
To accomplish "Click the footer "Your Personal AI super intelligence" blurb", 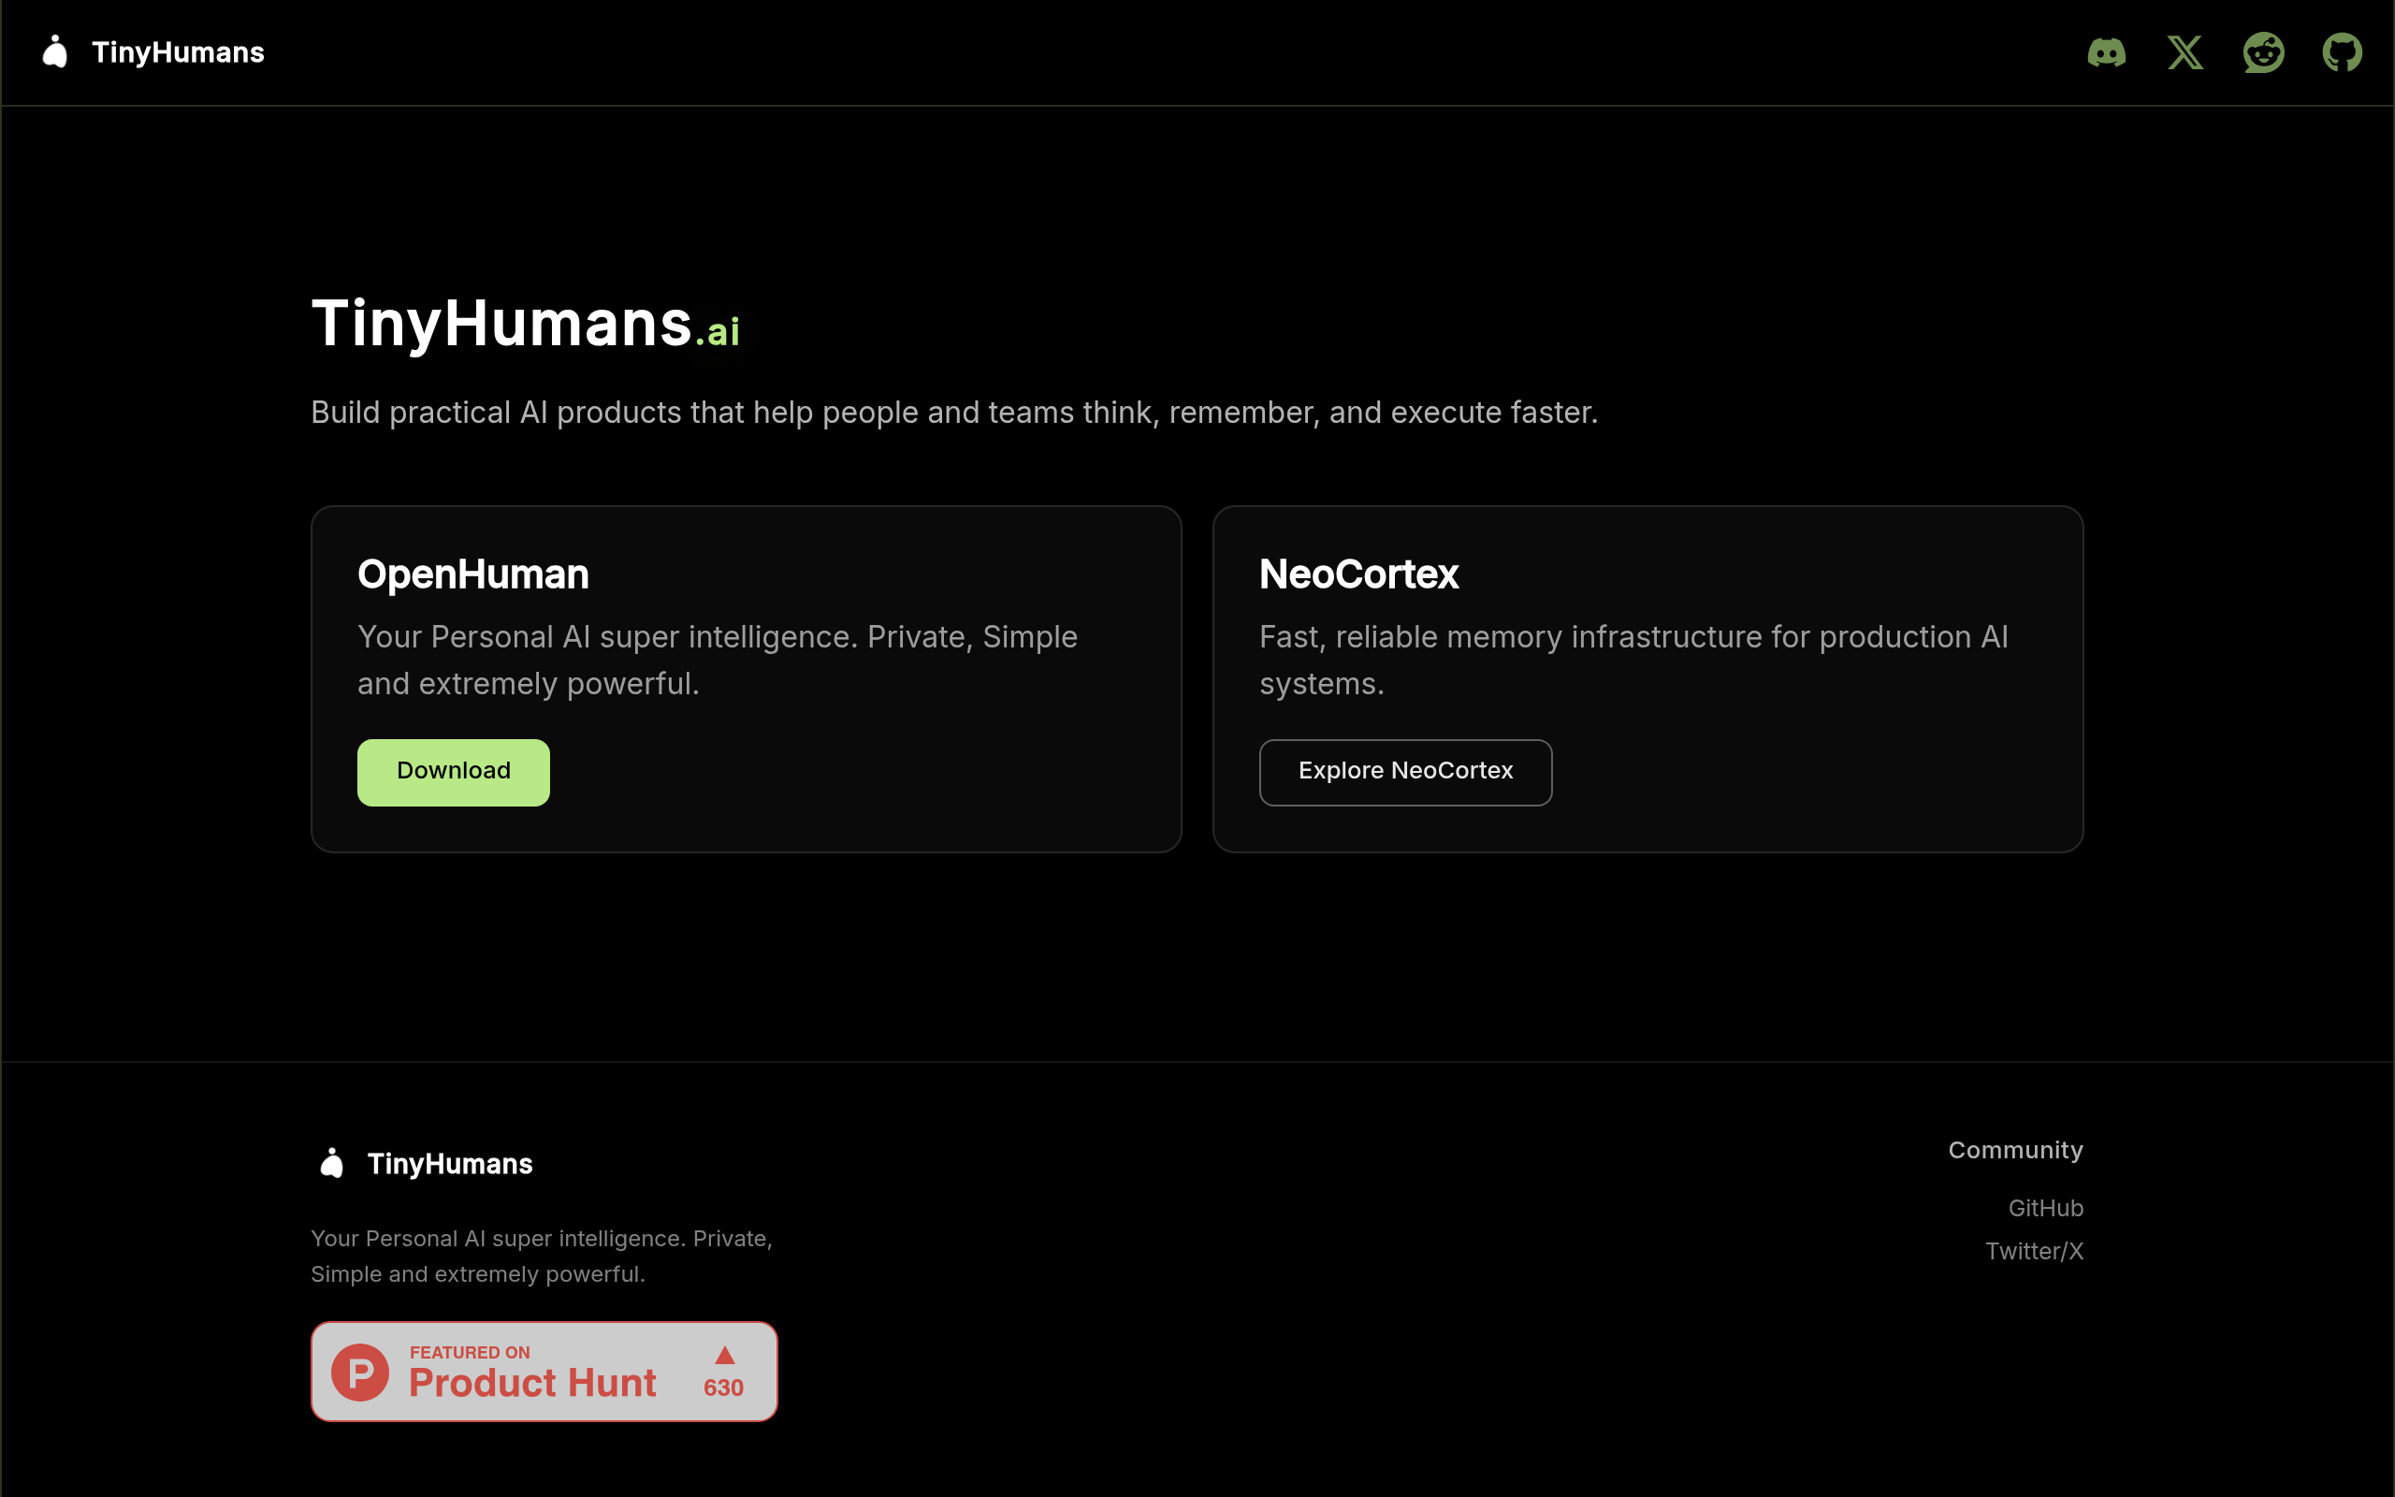I will [x=542, y=1257].
